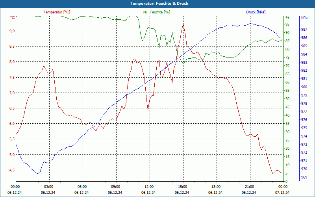
Task: Click the blue "972" tick on the pressure axis
Action: point(304,152)
